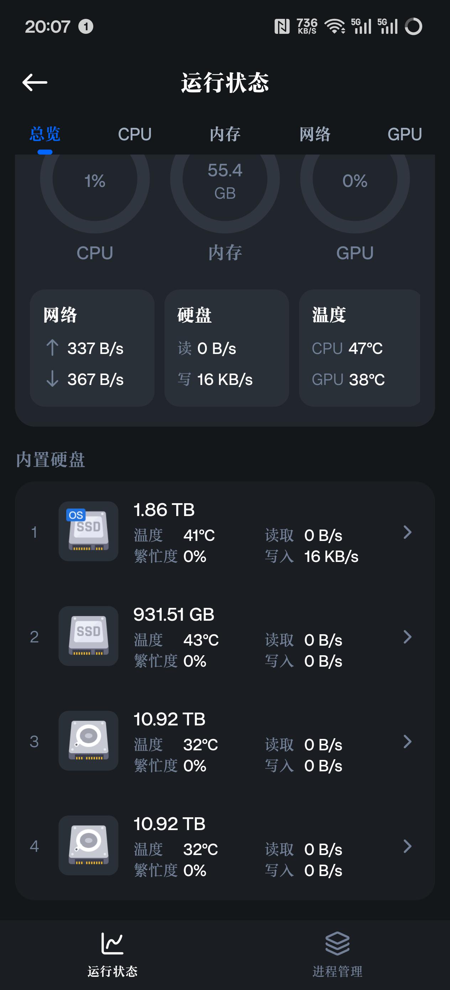This screenshot has width=450, height=990.
Task: Tap the 运行状态 chart icon
Action: [x=112, y=943]
